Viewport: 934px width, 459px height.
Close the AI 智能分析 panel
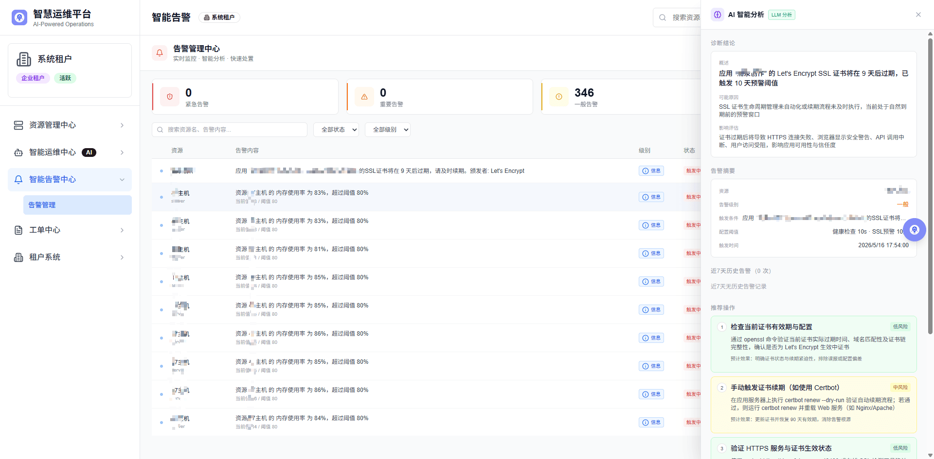918,15
